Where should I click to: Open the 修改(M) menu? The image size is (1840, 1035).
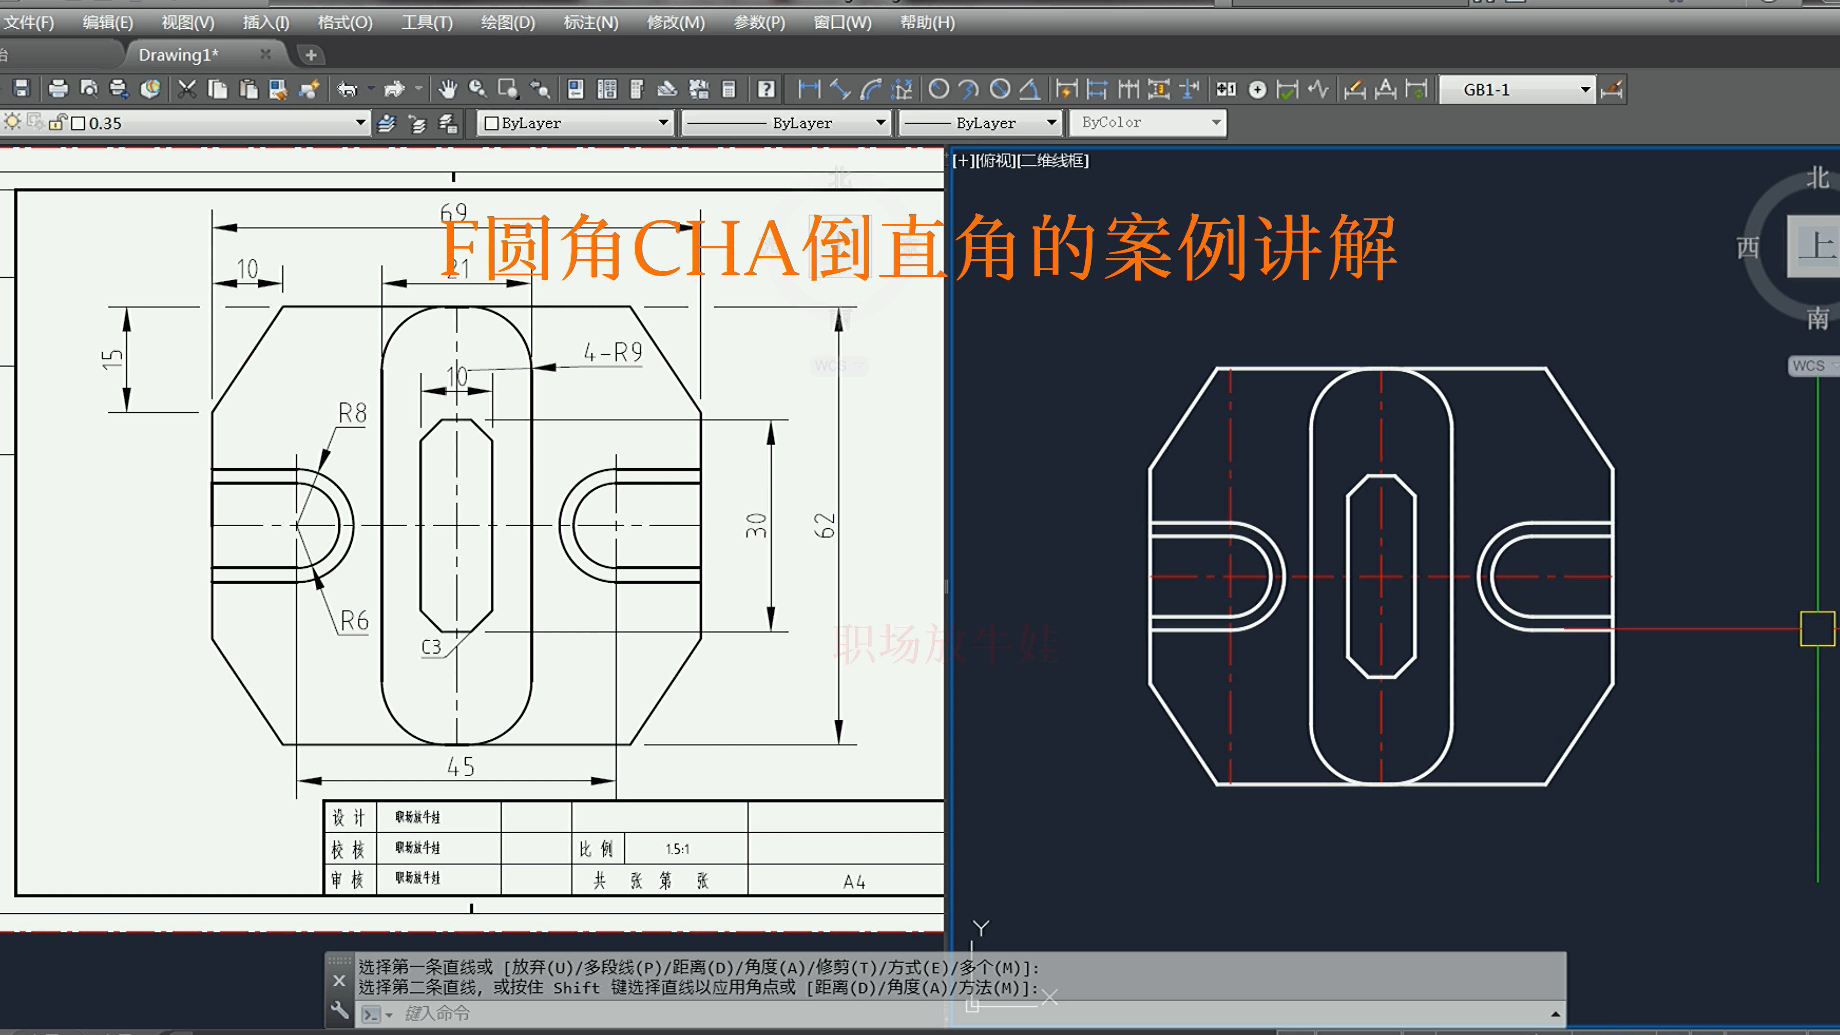tap(674, 22)
